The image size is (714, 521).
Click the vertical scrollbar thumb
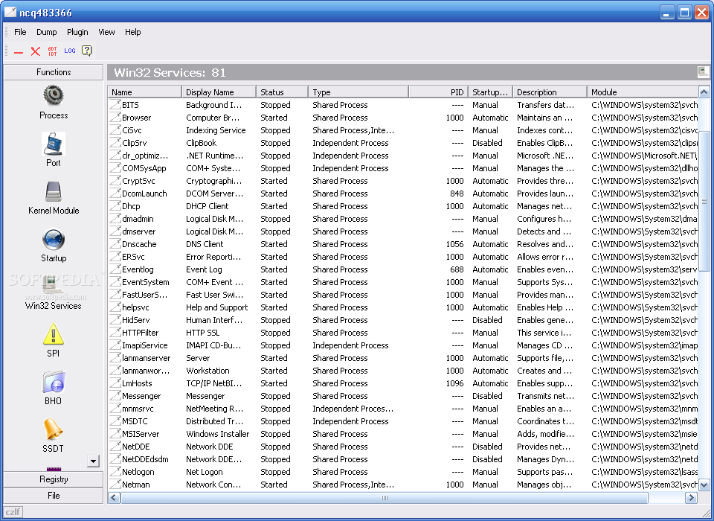point(704,200)
